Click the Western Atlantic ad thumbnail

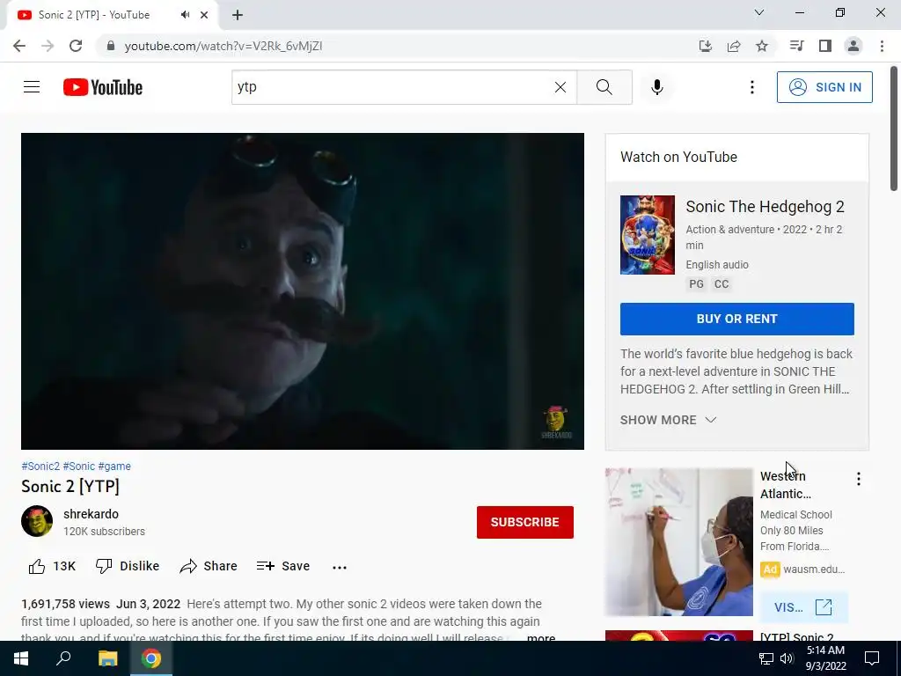coord(678,541)
